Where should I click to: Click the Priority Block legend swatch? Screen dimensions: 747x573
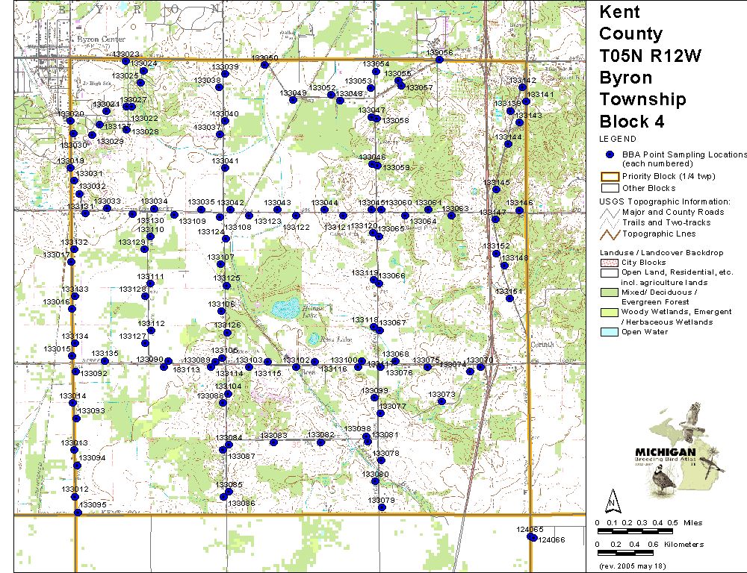[610, 176]
